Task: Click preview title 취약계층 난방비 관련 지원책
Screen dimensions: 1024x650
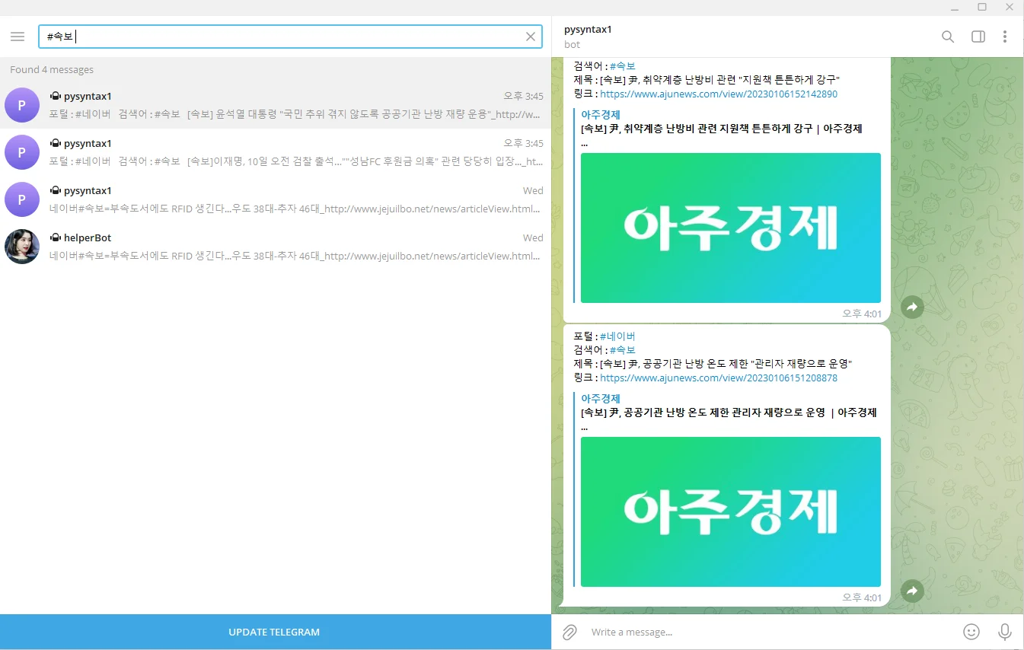Action: point(721,129)
